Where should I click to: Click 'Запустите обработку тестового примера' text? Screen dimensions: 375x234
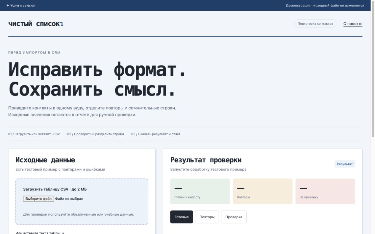click(x=208, y=170)
